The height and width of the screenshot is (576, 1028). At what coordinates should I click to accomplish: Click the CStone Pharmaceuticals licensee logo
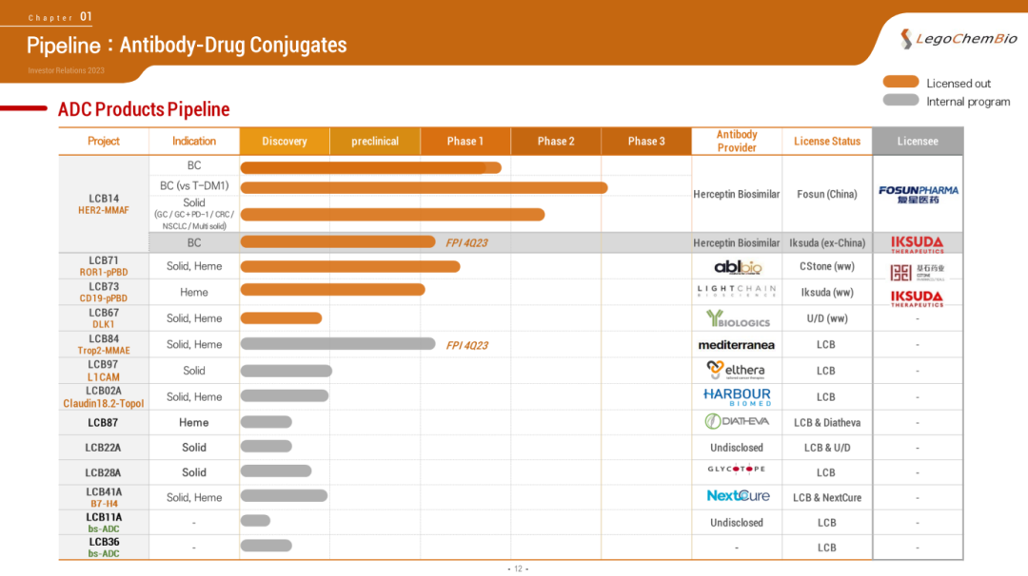click(918, 273)
